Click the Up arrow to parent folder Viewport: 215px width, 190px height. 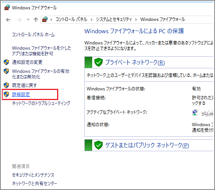coord(36,20)
